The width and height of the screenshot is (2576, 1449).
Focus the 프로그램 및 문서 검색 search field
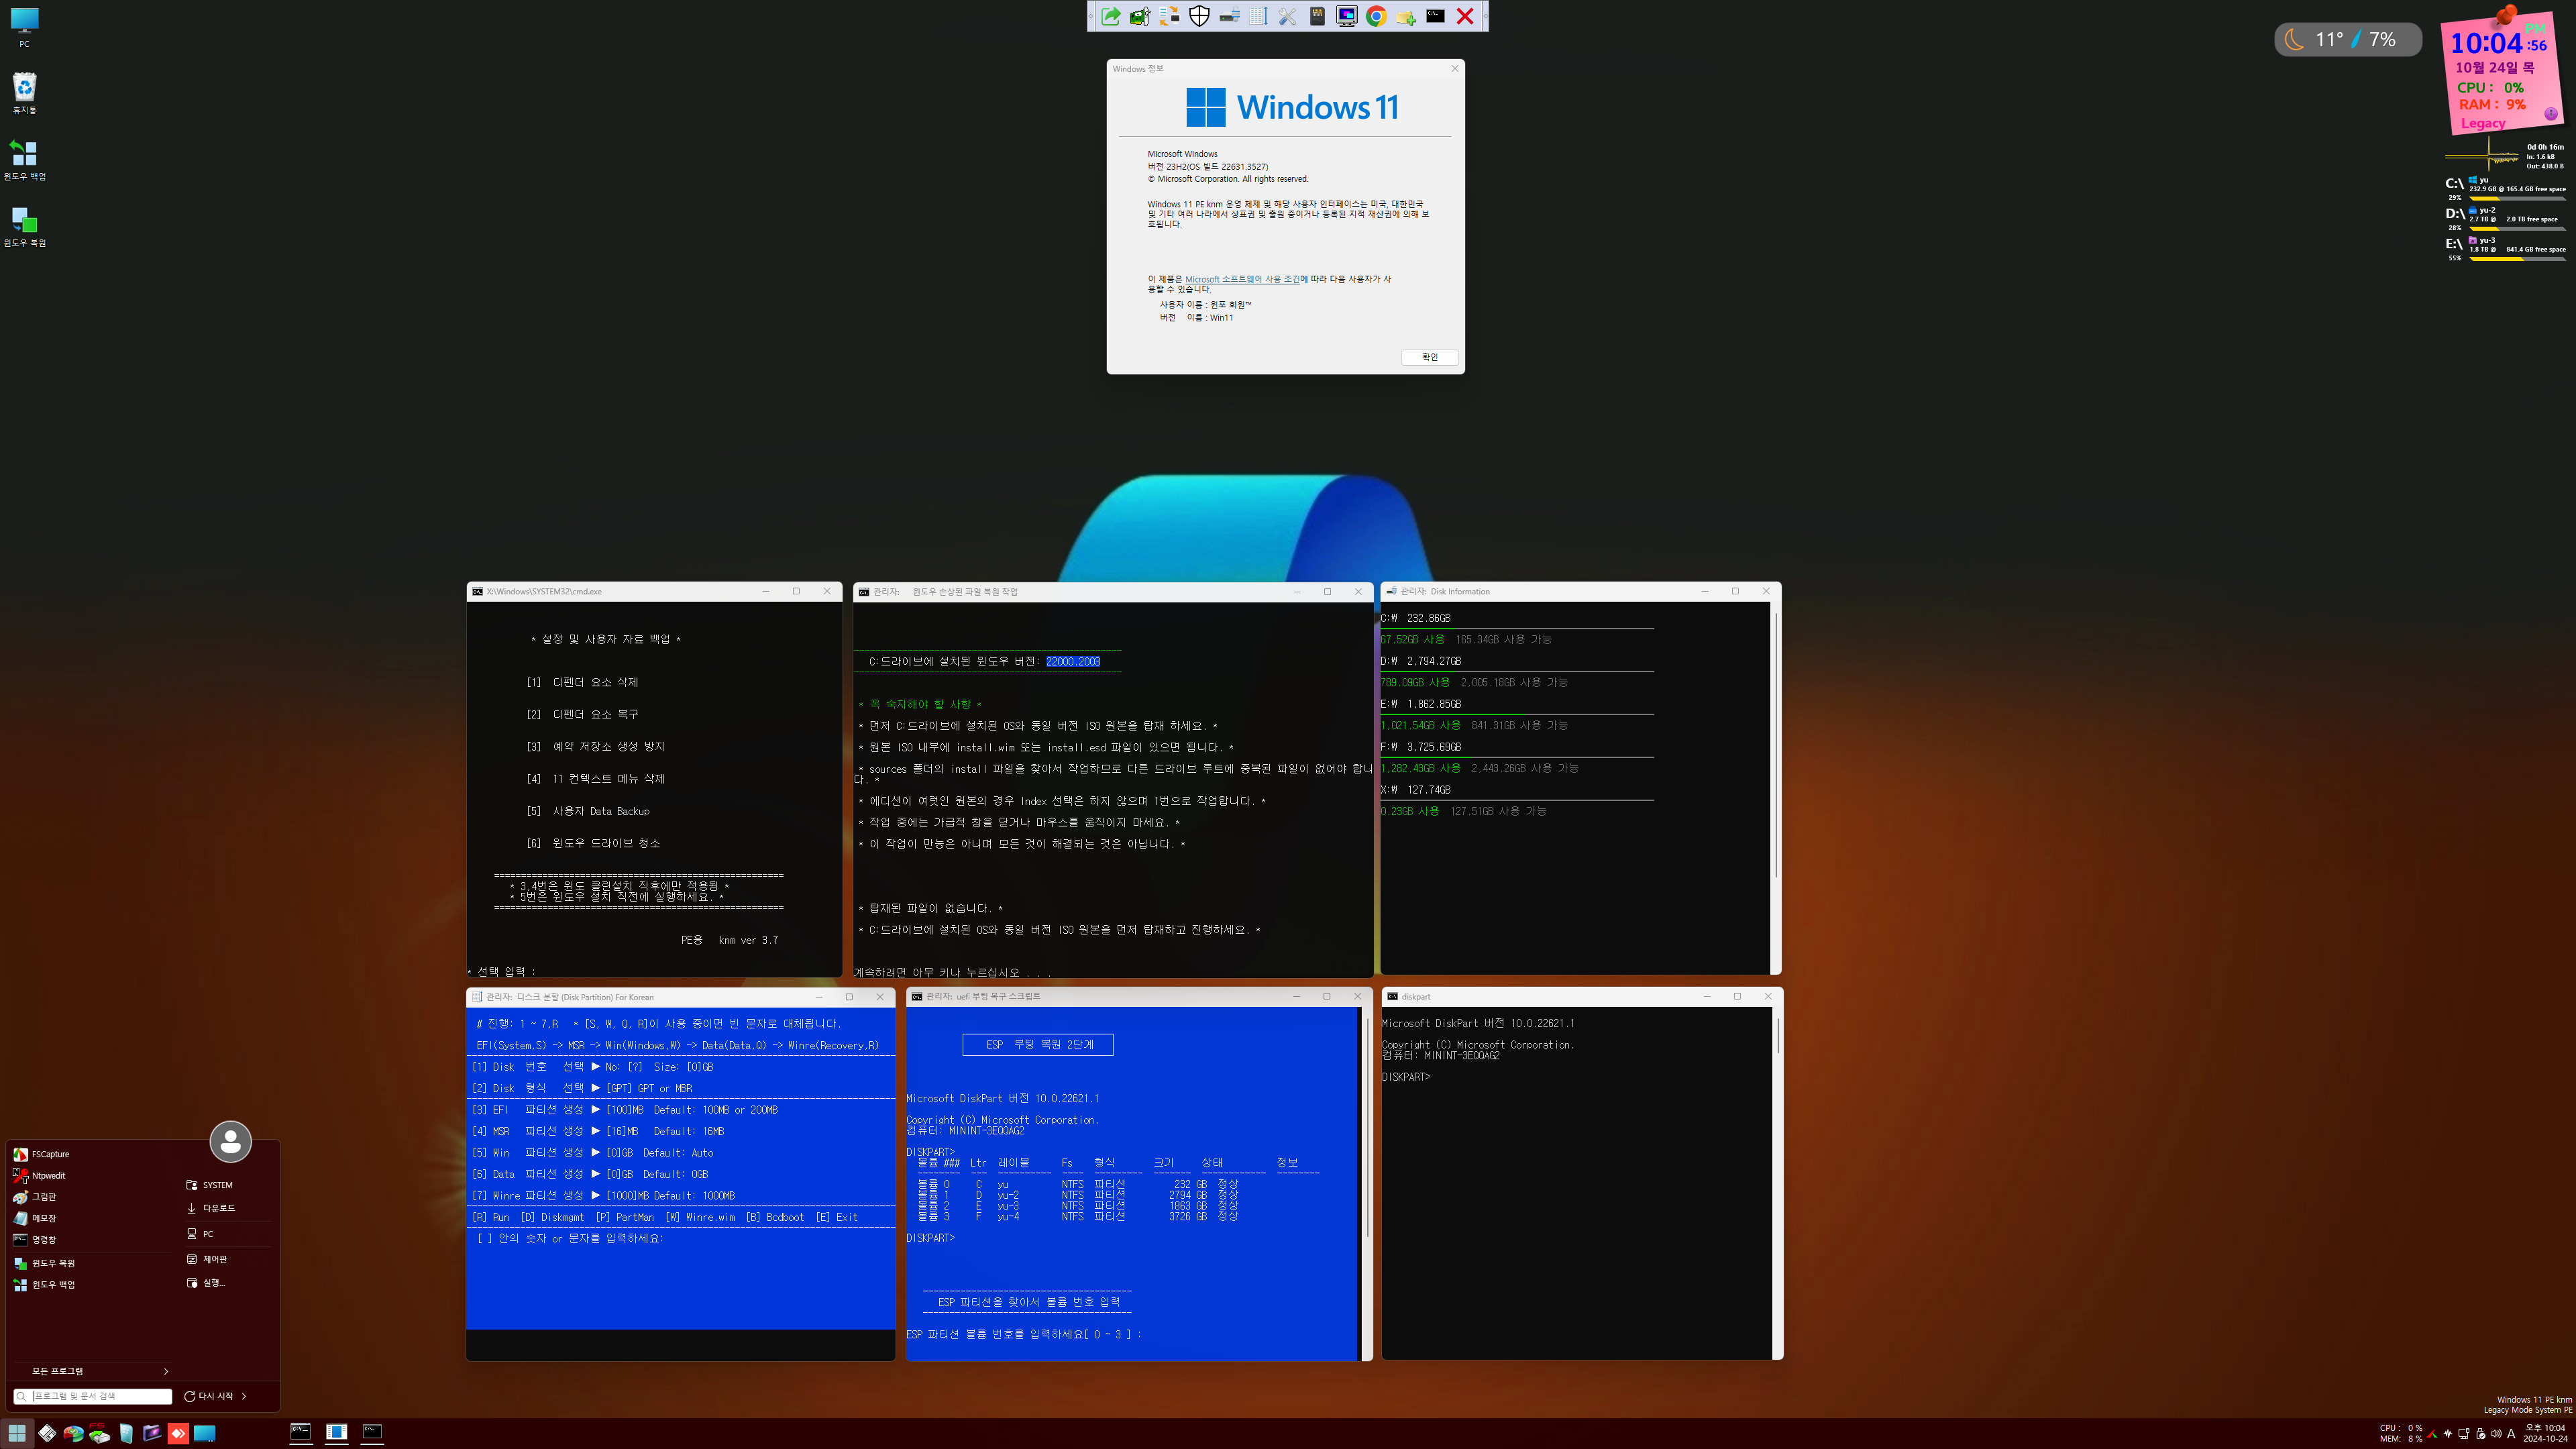point(93,1396)
